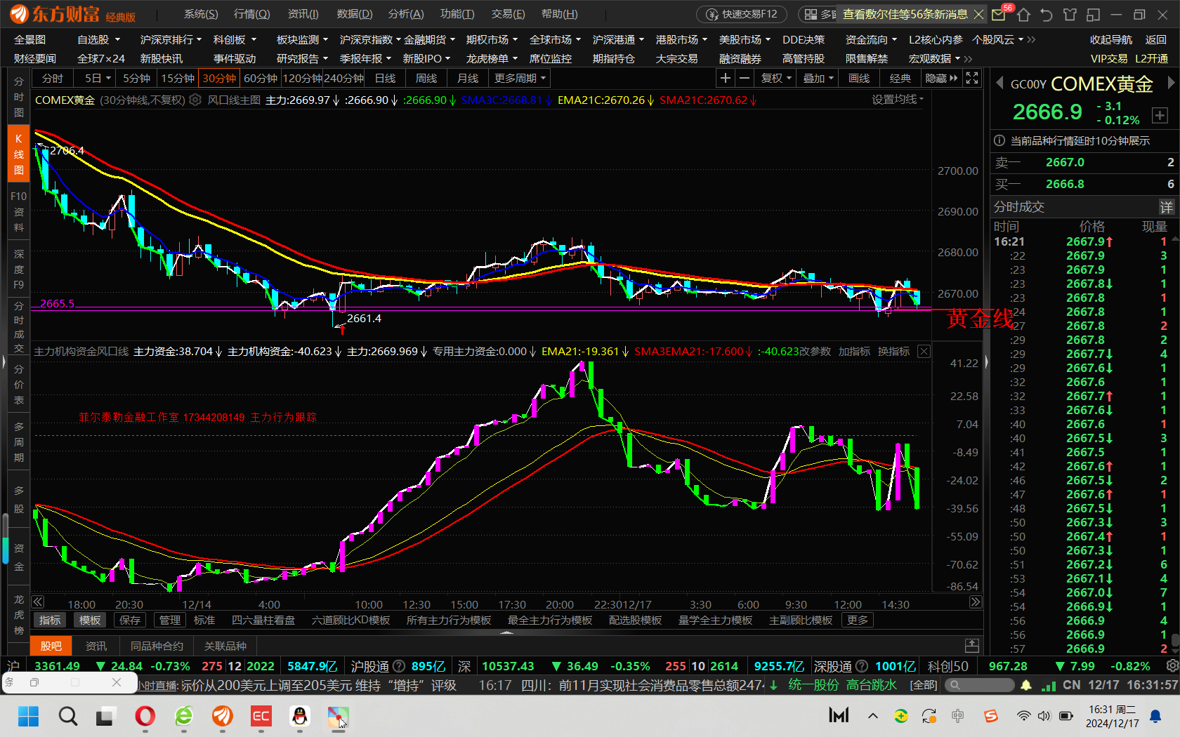Toggle fullscreen chart view icon
Image resolution: width=1180 pixels, height=737 pixels.
point(972,78)
